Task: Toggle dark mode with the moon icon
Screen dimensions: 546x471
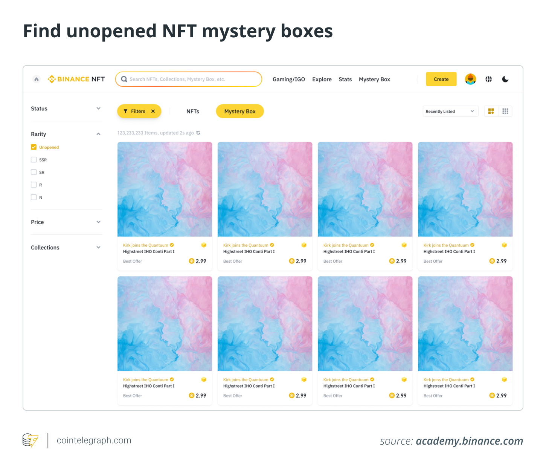Action: click(x=505, y=79)
